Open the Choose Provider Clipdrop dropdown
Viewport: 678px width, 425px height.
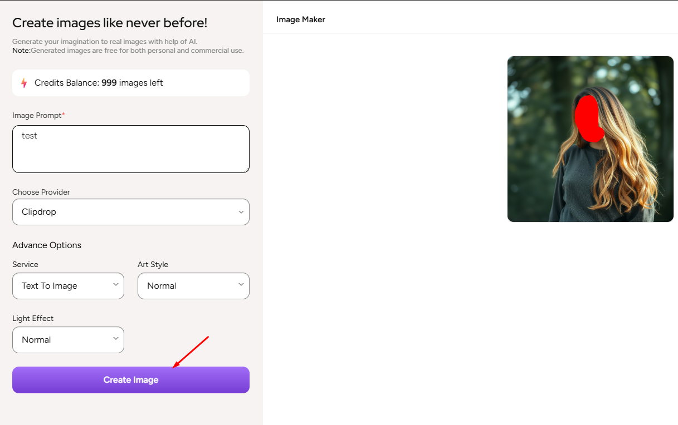[x=131, y=212]
